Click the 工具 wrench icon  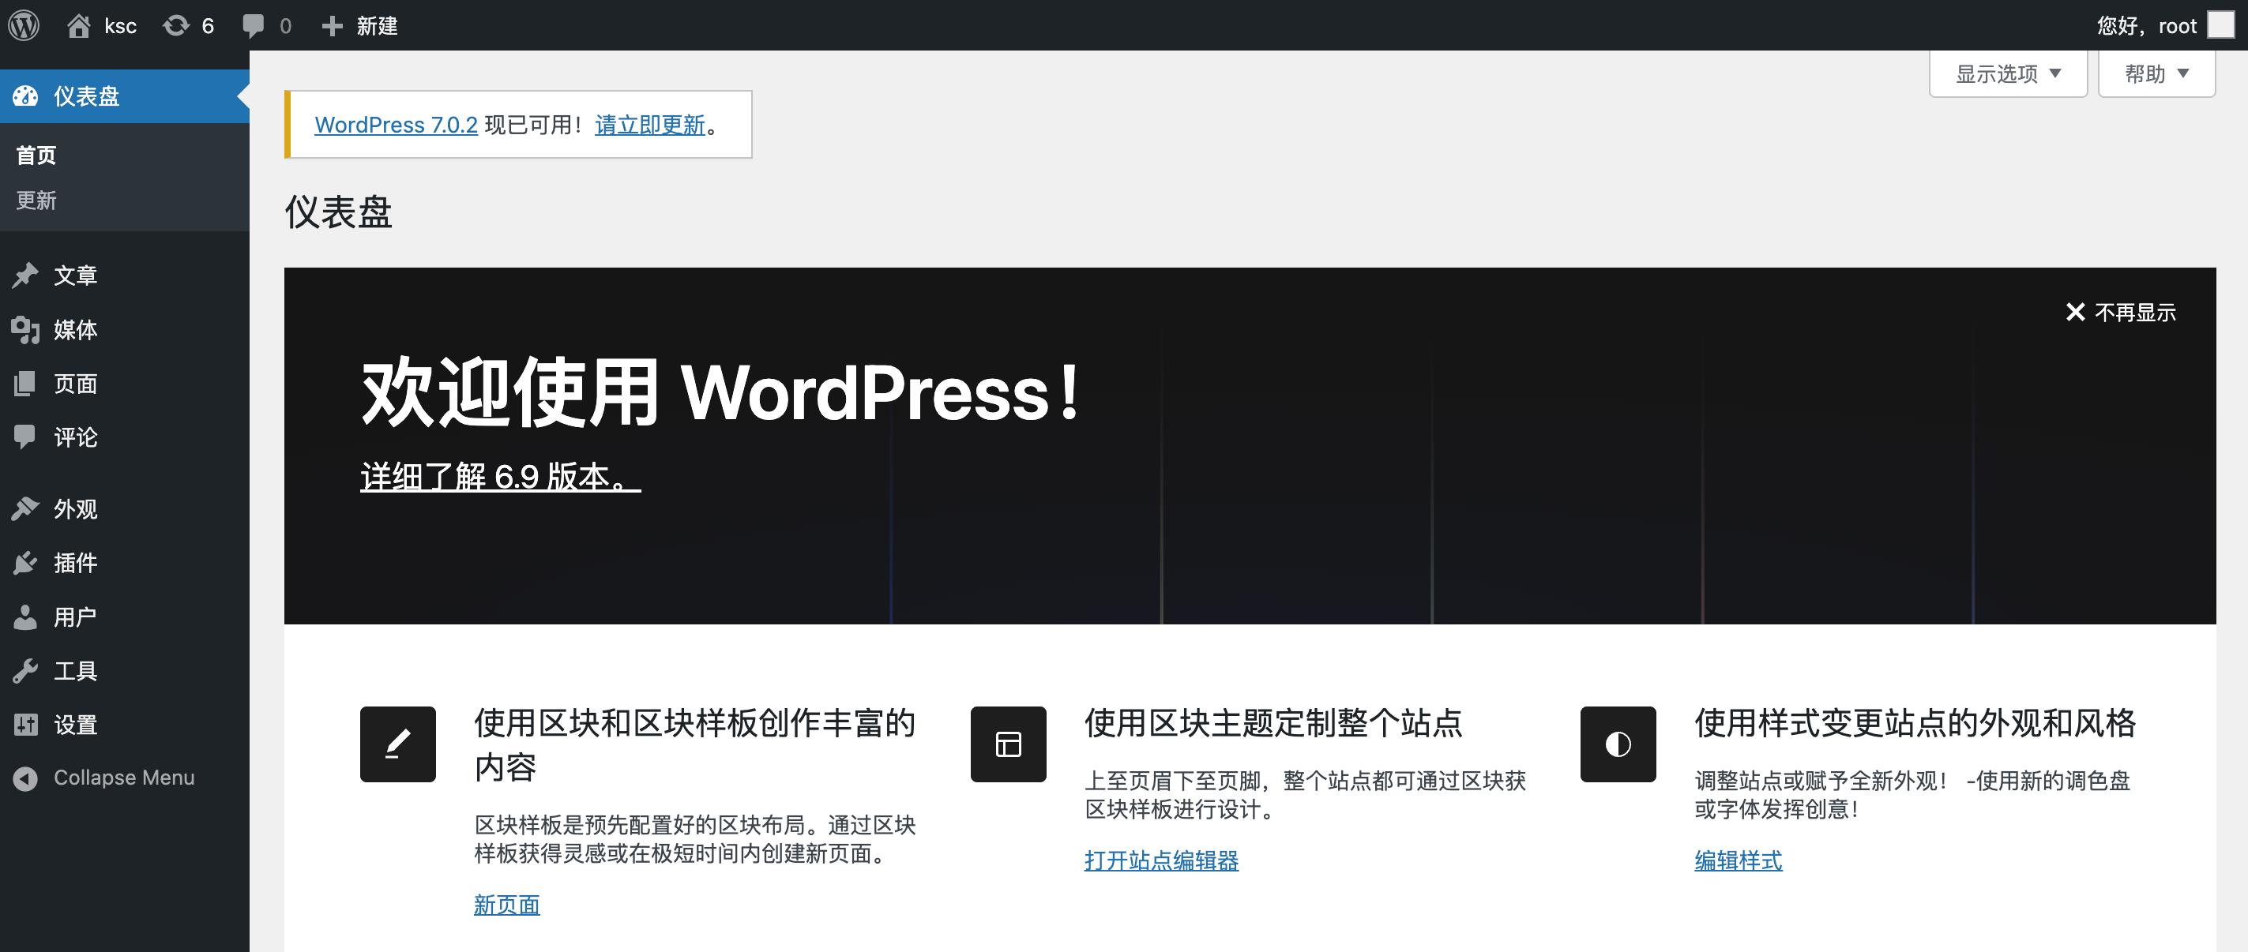coord(25,671)
